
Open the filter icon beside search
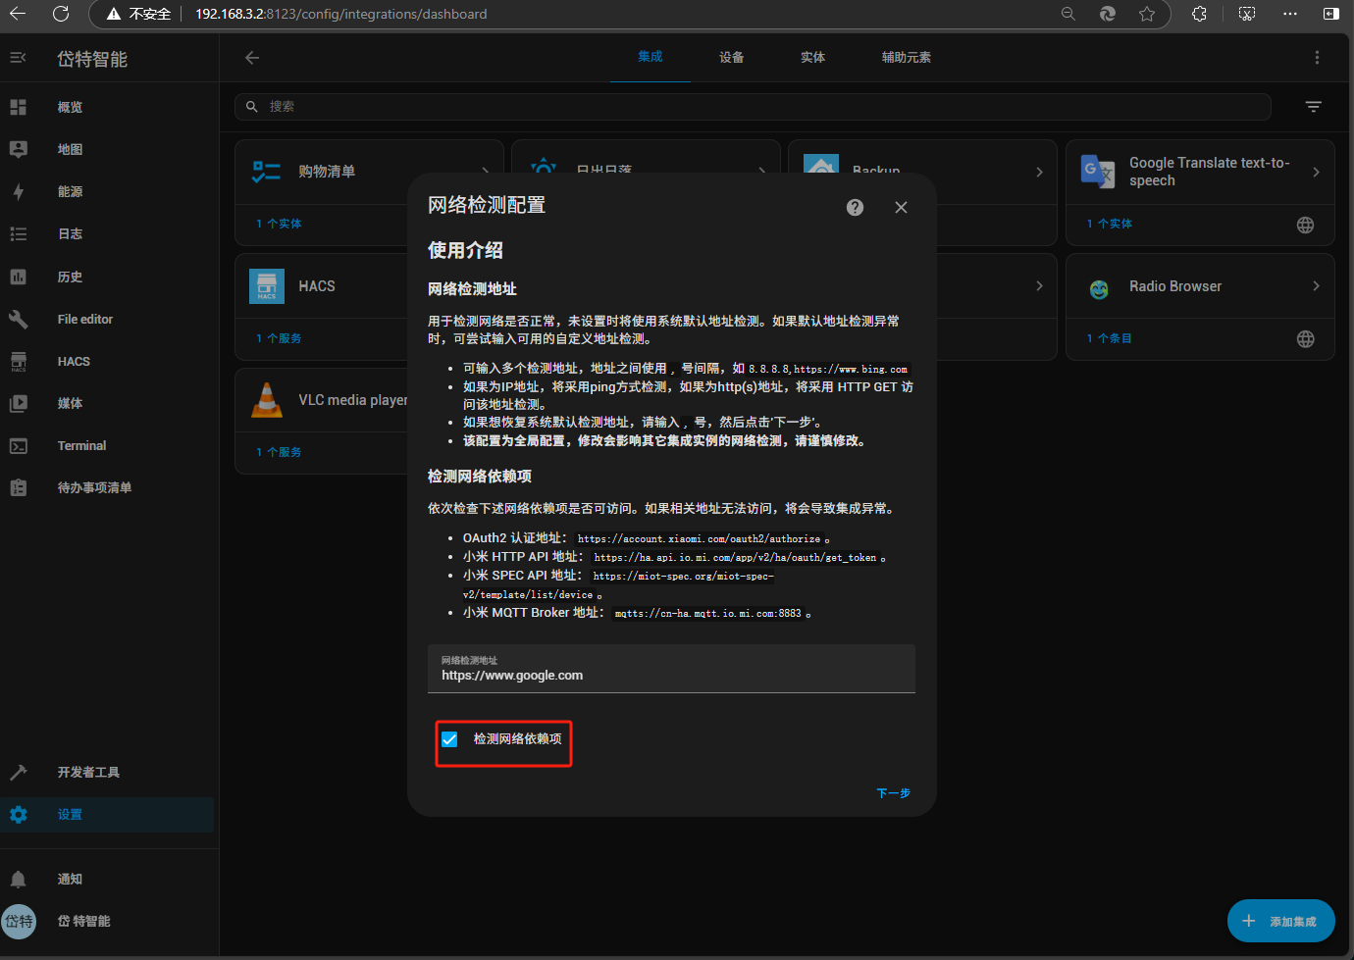tap(1313, 107)
